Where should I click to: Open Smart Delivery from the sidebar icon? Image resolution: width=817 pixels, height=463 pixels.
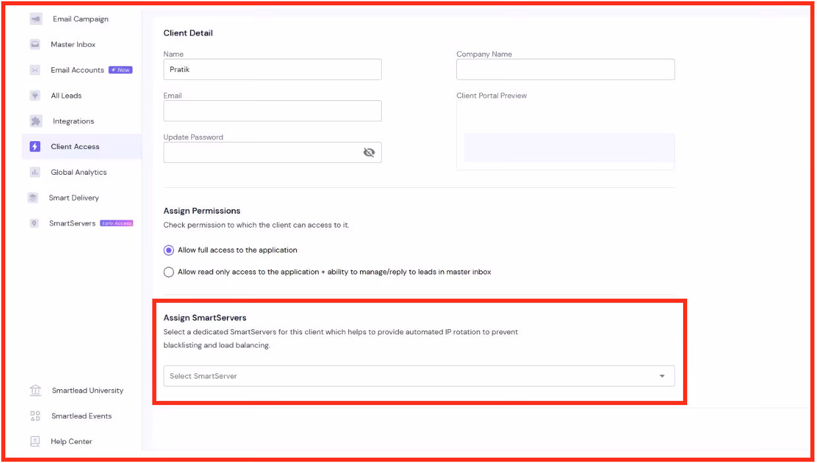tap(35, 197)
